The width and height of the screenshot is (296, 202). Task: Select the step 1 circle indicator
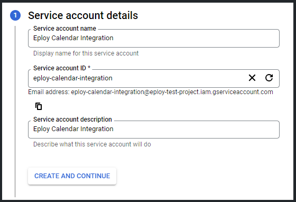click(15, 15)
